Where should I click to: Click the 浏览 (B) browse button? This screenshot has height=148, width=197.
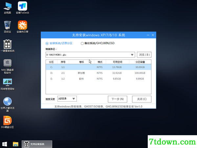click(144, 55)
